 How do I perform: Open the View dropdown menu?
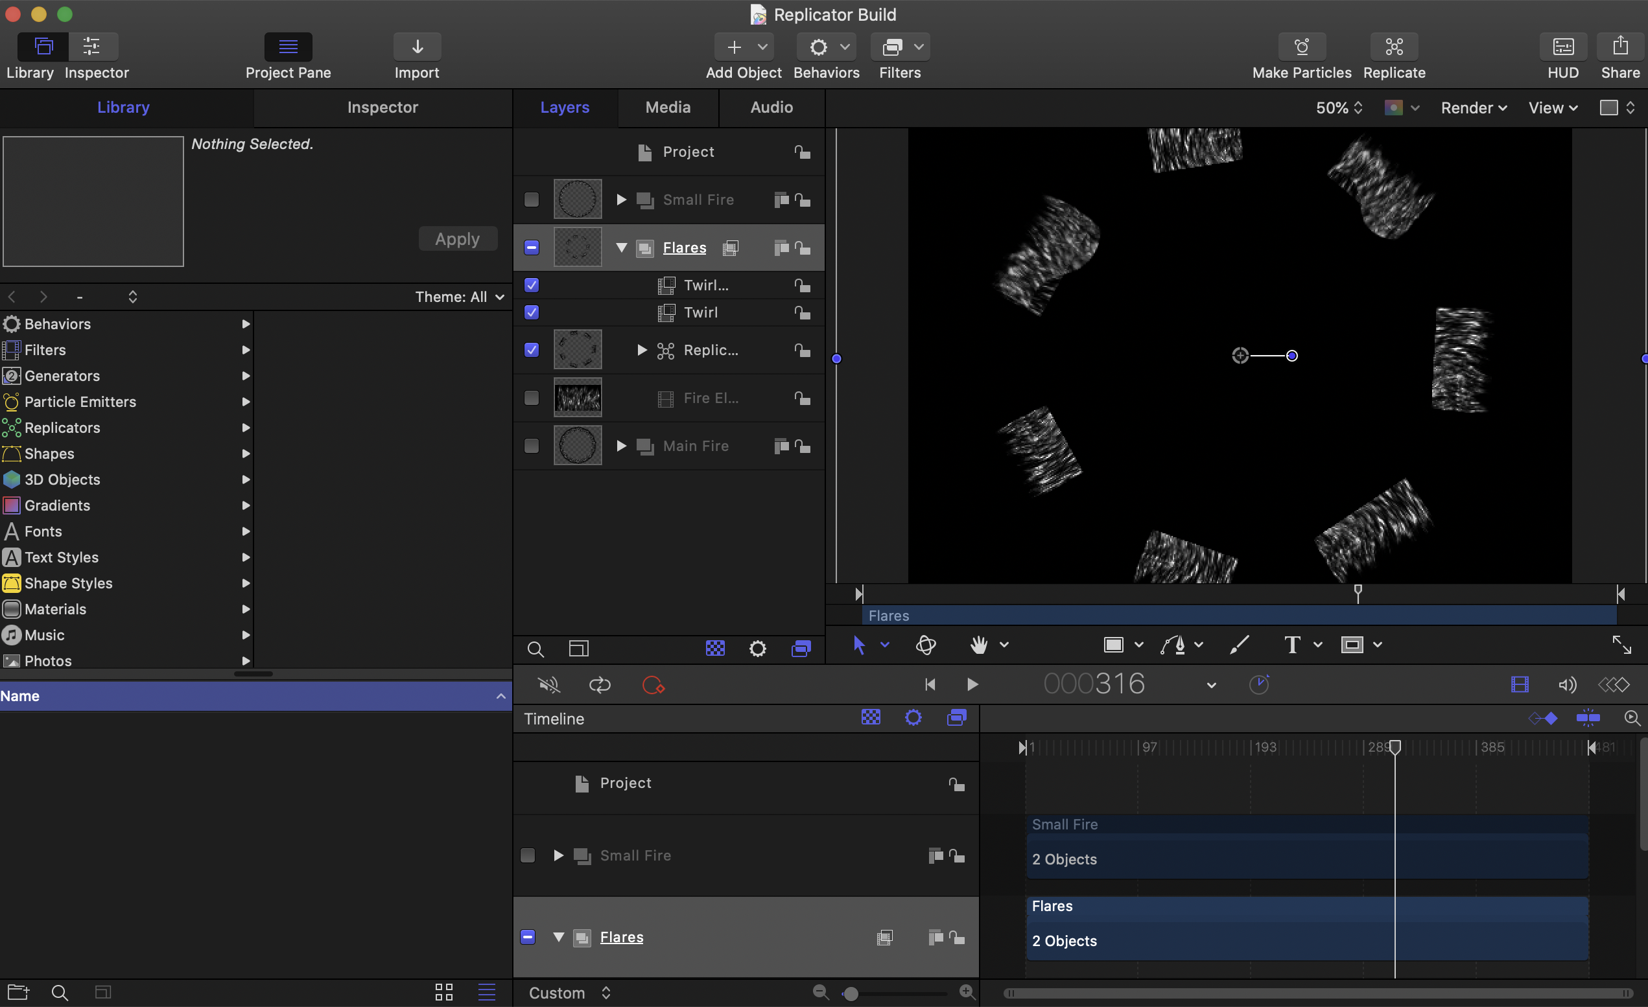1553,108
